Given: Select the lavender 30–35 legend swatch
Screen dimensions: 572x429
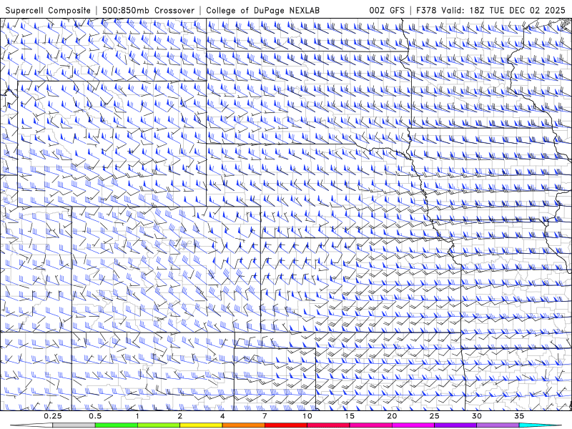Looking at the screenshot, I should point(498,425).
